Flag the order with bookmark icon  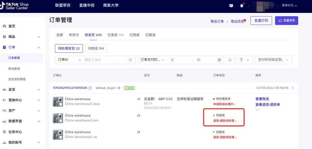point(292,88)
